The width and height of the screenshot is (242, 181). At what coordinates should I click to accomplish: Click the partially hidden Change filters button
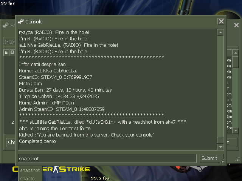point(11,143)
